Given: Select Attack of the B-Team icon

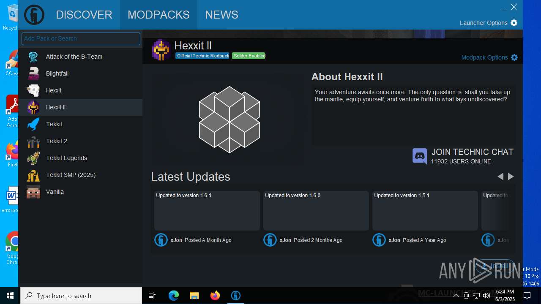Looking at the screenshot, I should pyautogui.click(x=33, y=57).
